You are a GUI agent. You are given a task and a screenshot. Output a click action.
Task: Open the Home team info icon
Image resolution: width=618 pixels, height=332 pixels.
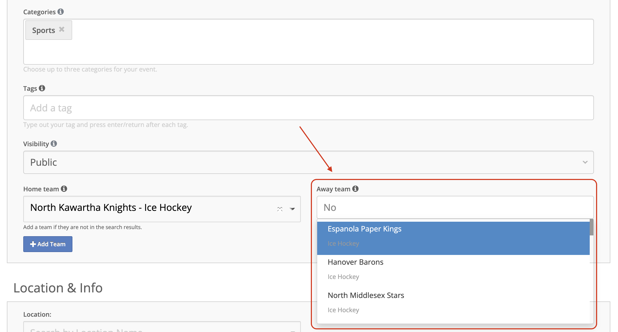coord(64,189)
